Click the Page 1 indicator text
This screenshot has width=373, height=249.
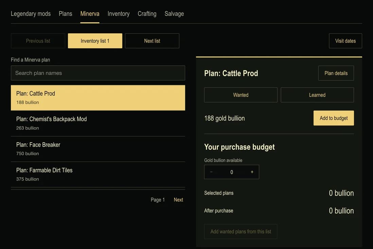(x=158, y=200)
